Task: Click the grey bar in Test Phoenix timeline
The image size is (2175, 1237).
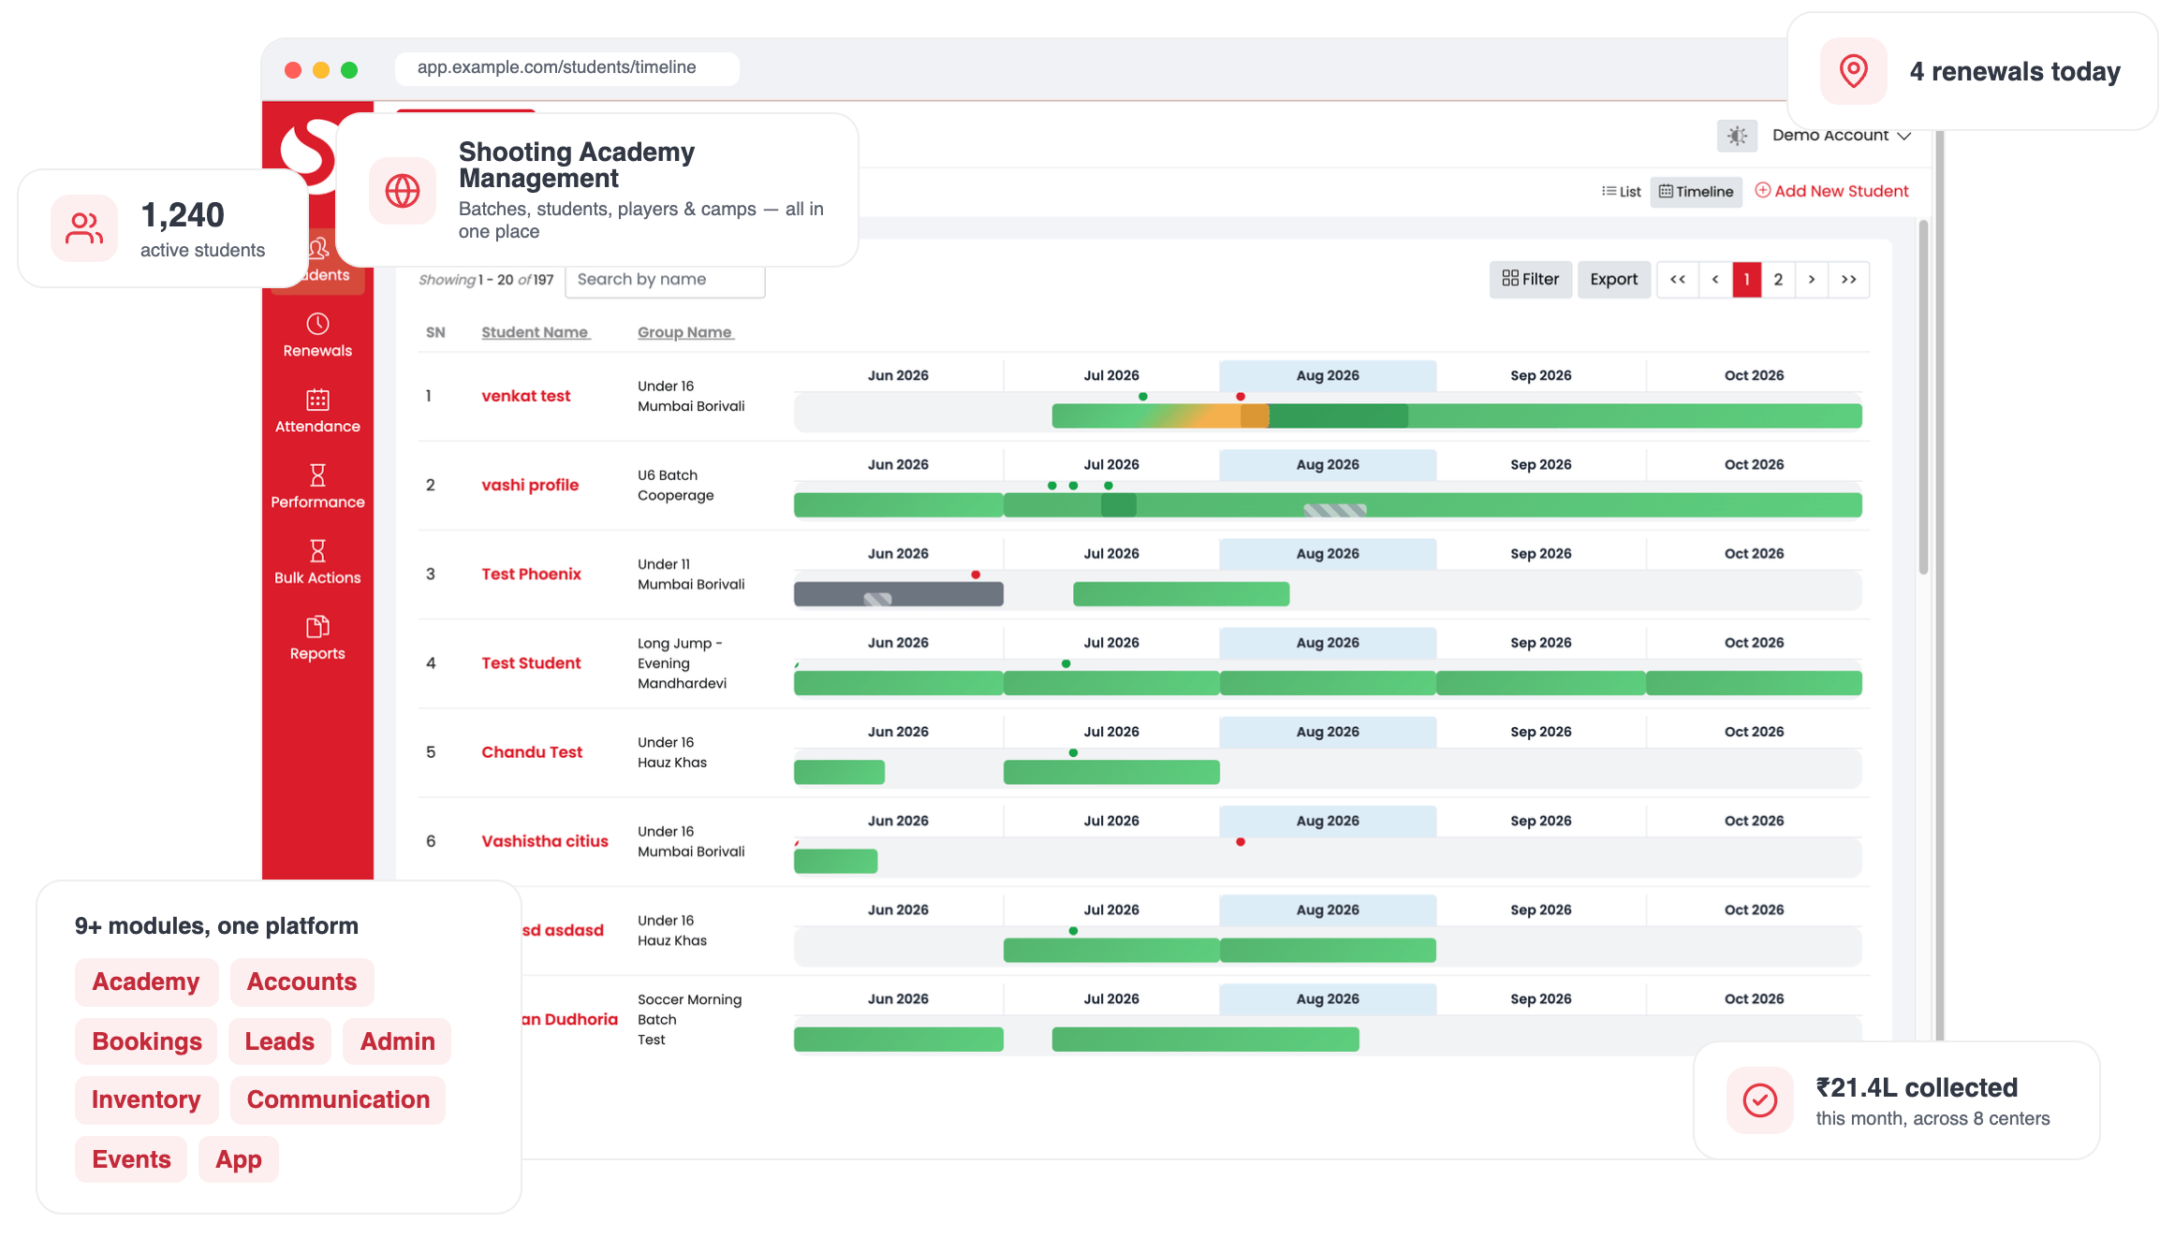Action: pyautogui.click(x=898, y=594)
